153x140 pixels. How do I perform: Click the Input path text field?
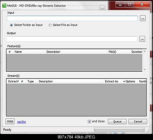click(x=72, y=18)
